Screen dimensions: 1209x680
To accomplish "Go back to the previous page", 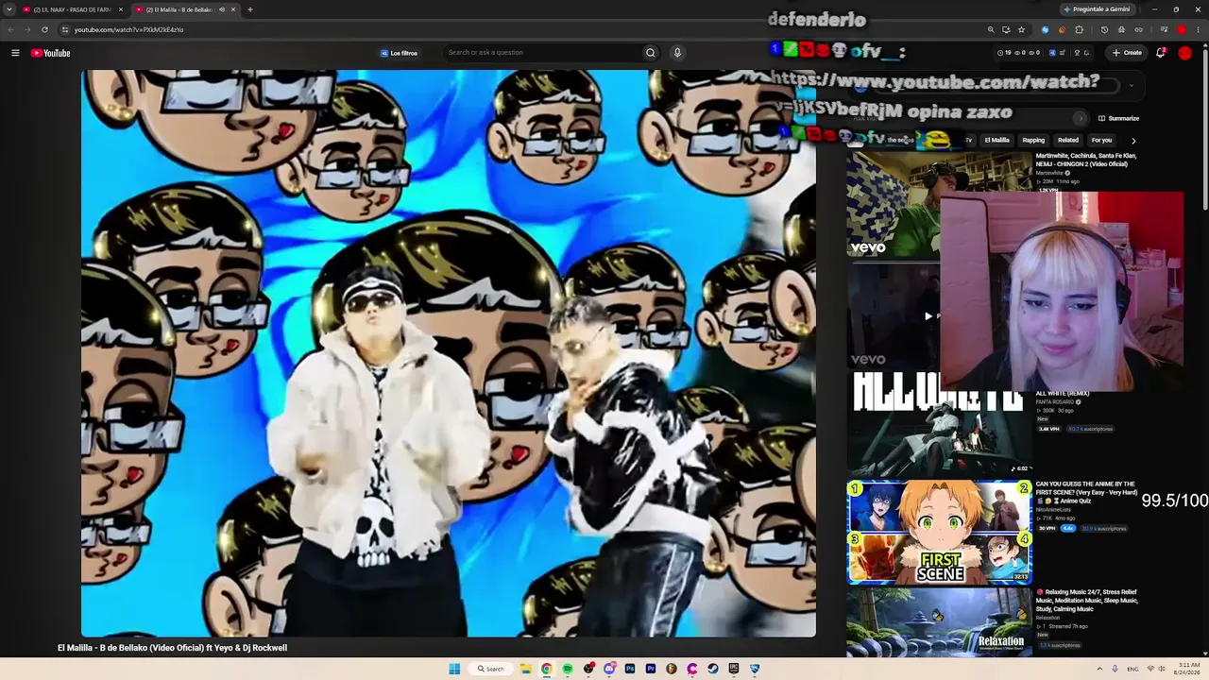I will click(x=10, y=29).
